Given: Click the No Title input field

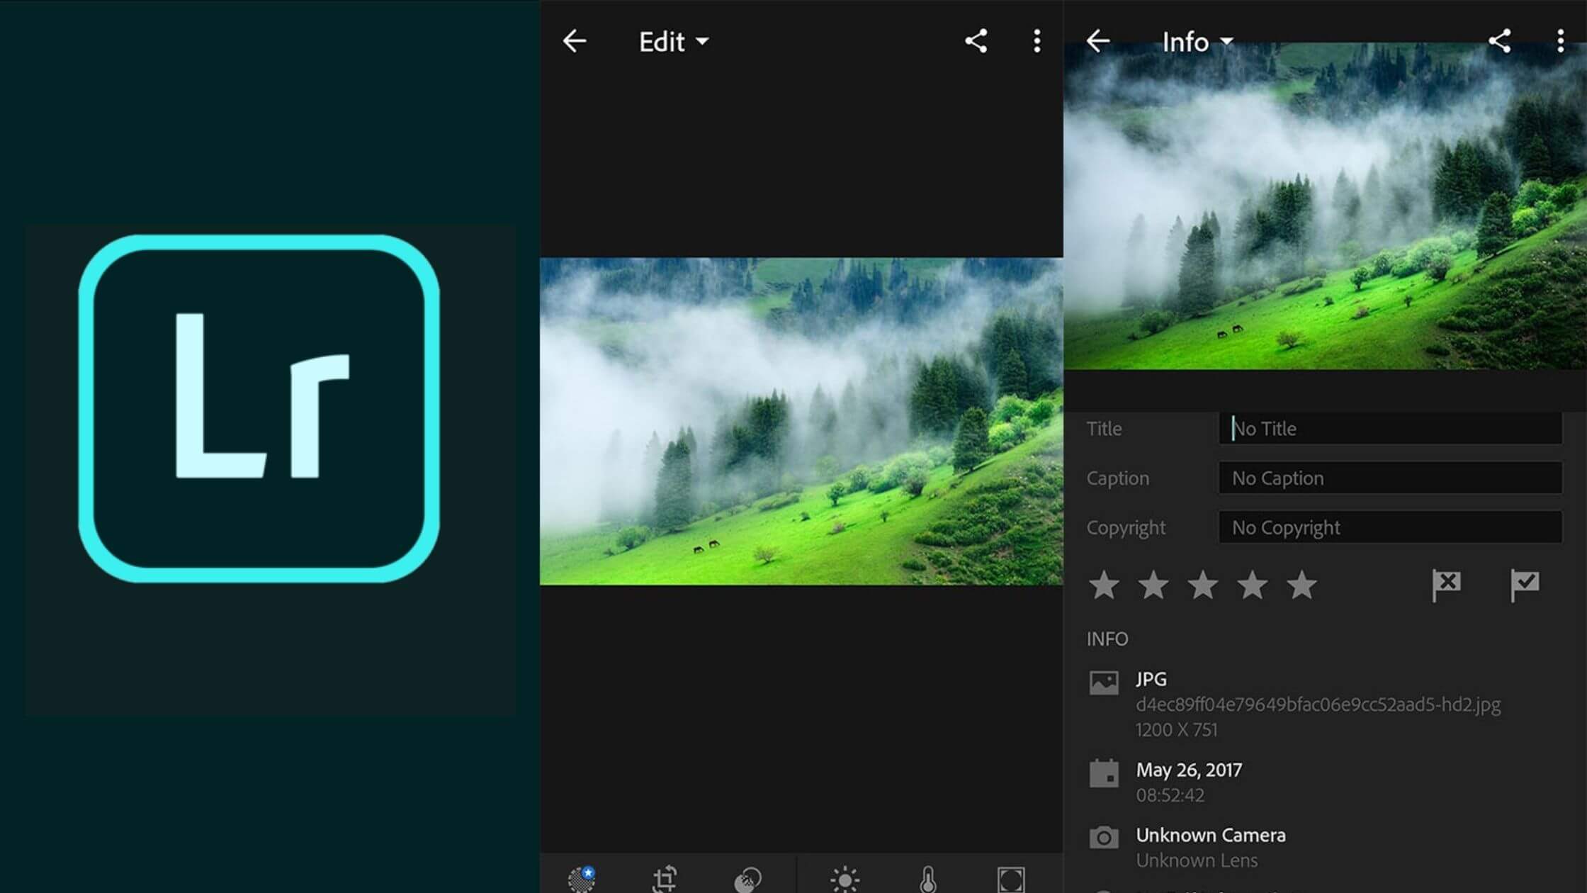Looking at the screenshot, I should 1390,427.
